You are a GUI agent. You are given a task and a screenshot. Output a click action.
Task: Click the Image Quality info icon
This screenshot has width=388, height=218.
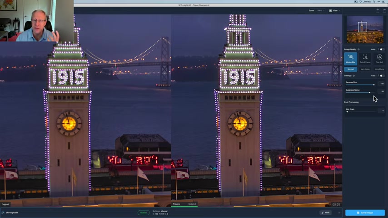[358, 50]
